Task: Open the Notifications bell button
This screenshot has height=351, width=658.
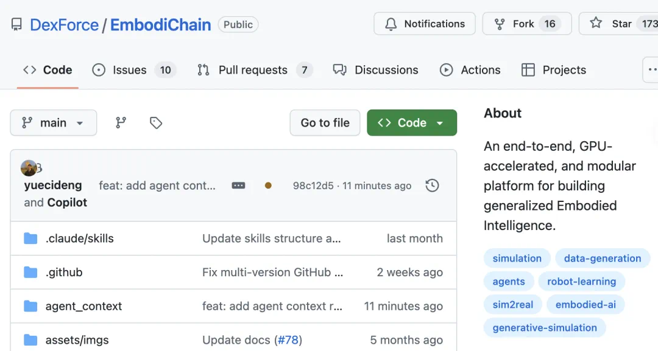Action: click(x=425, y=24)
